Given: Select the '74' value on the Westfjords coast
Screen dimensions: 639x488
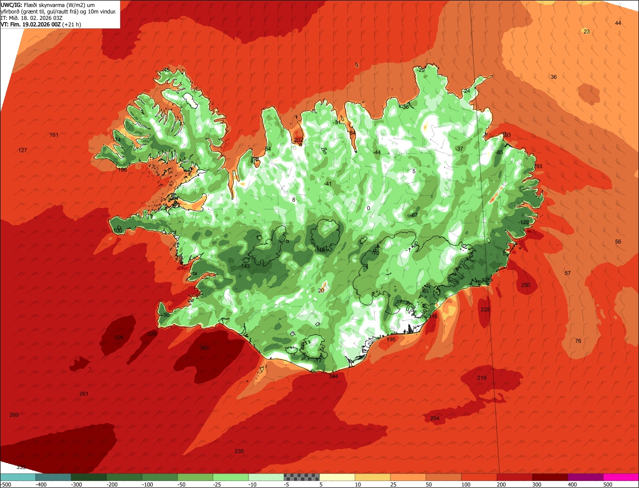Looking at the screenshot, I should pyautogui.click(x=117, y=139).
